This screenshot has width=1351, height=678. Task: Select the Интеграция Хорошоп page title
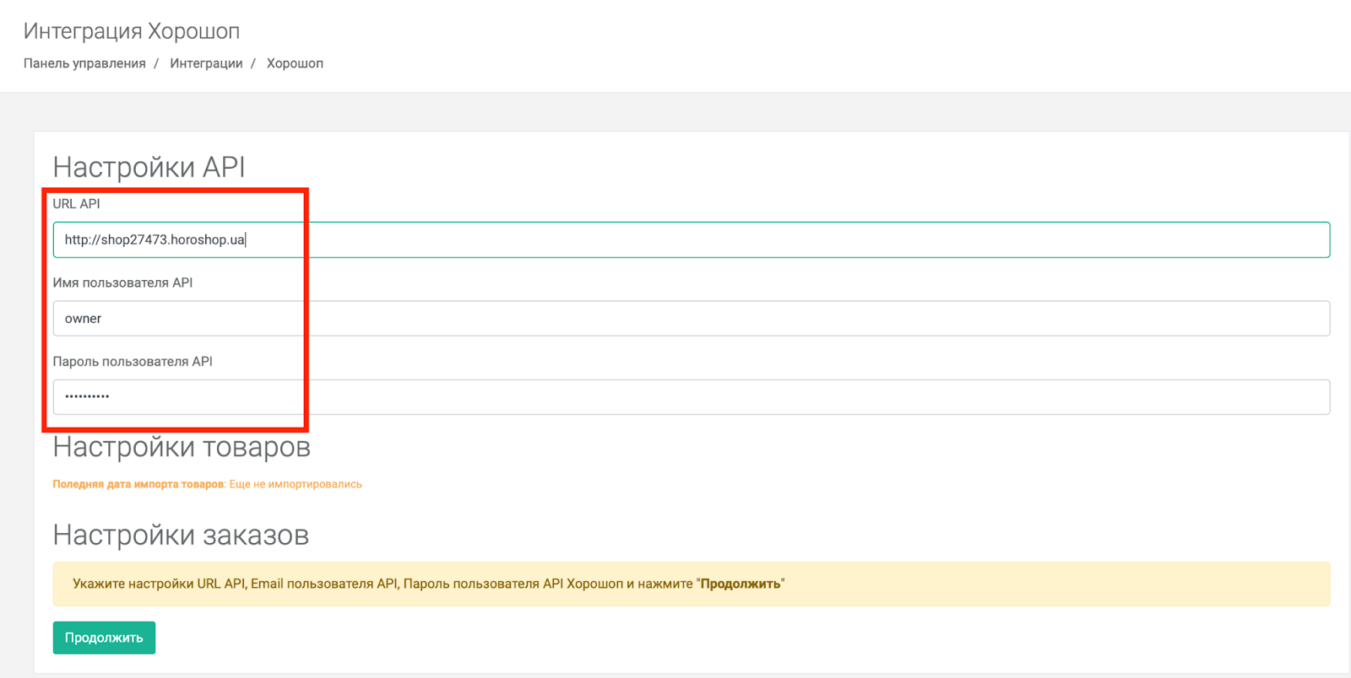point(132,31)
